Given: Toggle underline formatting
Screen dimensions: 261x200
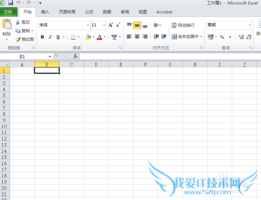Looking at the screenshot, I should (x=58, y=37).
